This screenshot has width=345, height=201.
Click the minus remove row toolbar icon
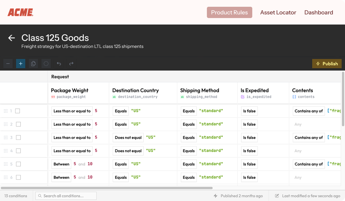coord(8,64)
